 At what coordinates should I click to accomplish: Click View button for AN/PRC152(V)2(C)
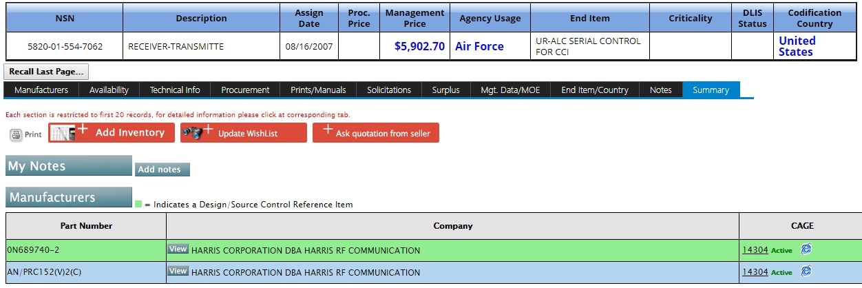pyautogui.click(x=178, y=271)
